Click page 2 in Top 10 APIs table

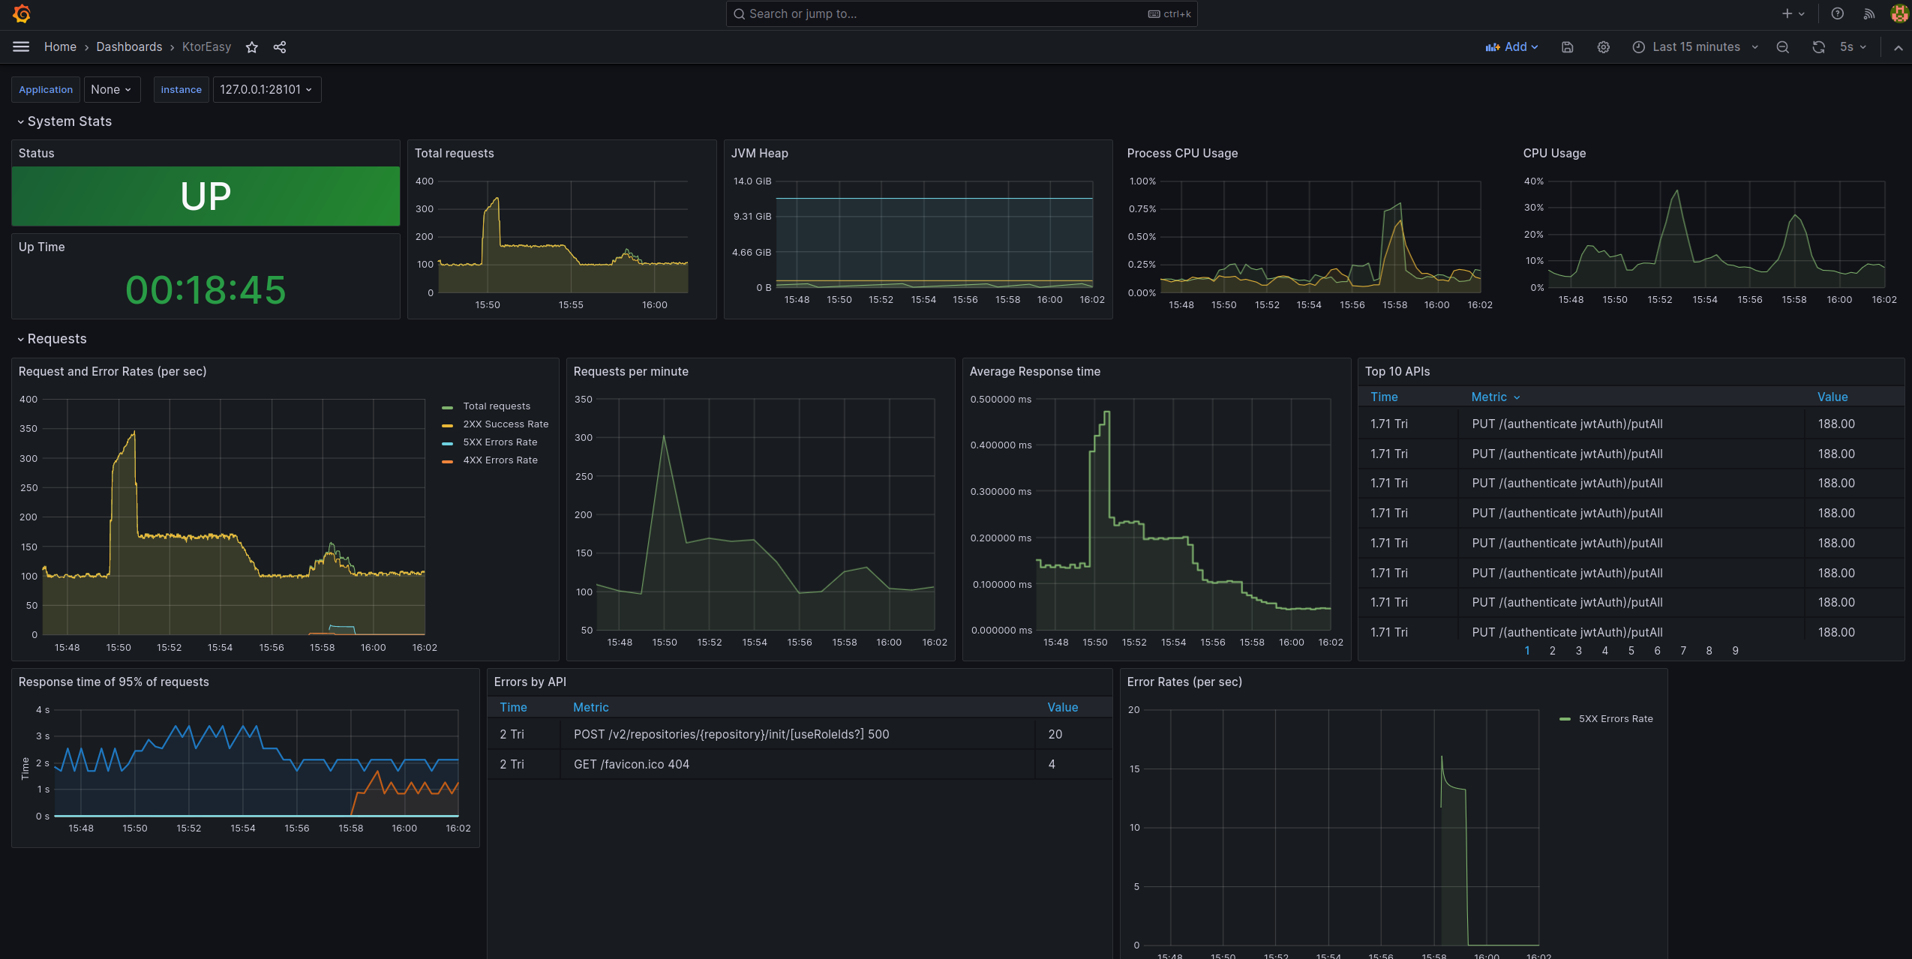click(1553, 649)
